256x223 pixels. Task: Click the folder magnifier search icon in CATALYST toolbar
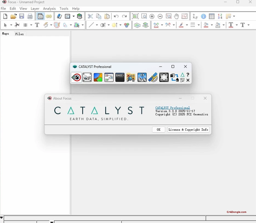(131, 77)
